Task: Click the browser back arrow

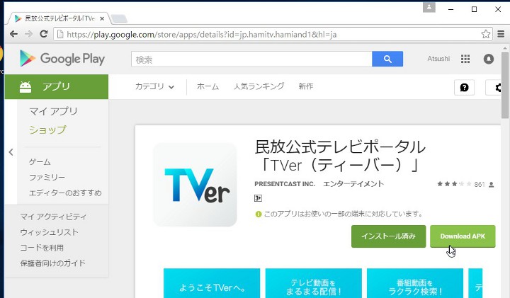Action: coord(13,34)
